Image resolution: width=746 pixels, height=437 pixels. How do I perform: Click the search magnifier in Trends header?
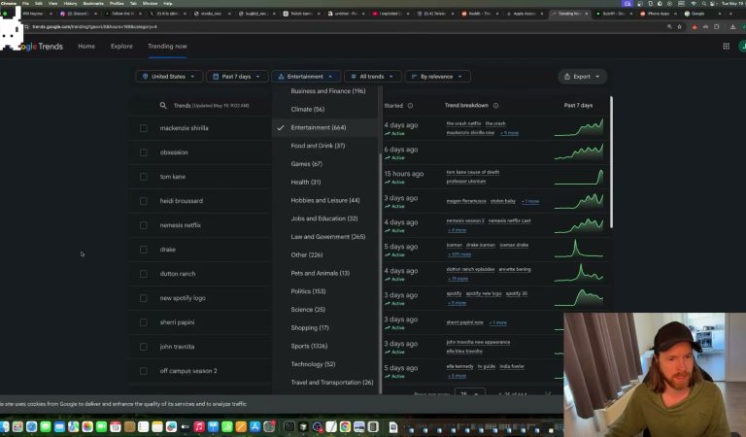pyautogui.click(x=163, y=106)
